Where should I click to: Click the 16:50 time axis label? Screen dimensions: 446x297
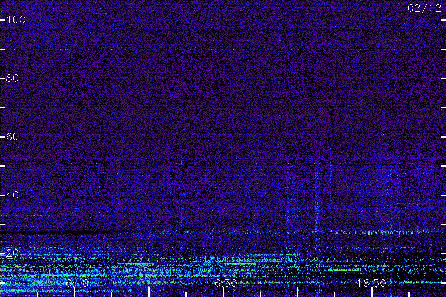click(x=371, y=283)
